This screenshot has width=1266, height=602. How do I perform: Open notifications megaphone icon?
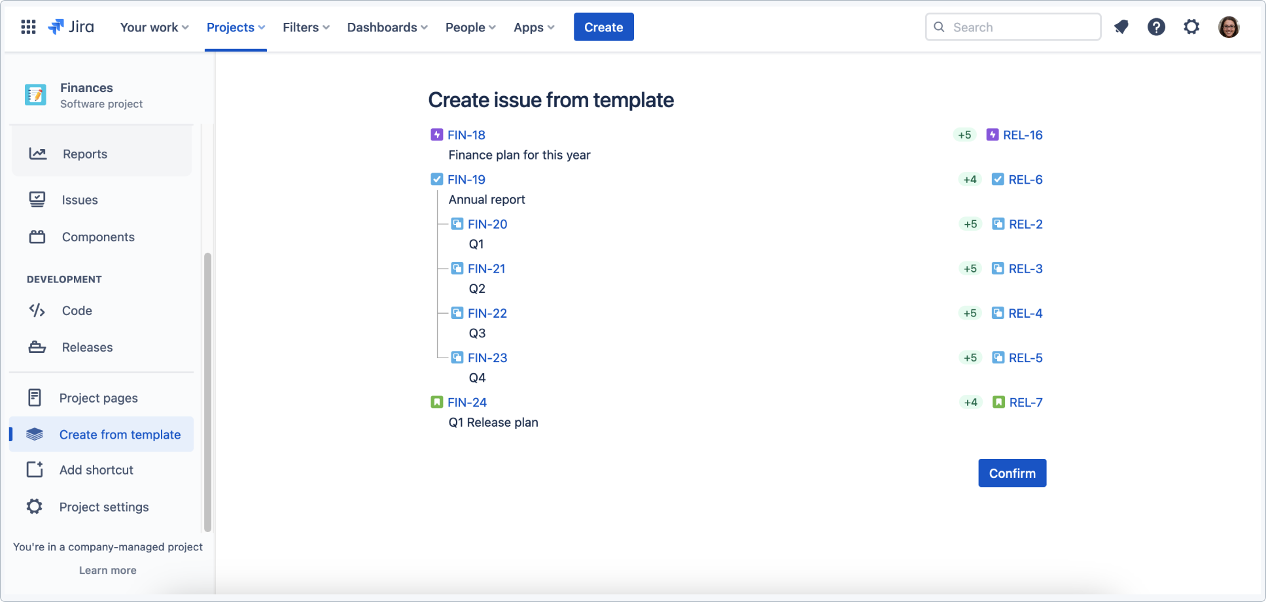point(1121,27)
